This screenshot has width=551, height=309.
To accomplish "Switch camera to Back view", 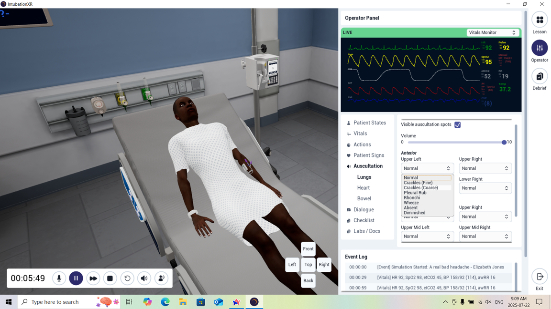I will (x=308, y=280).
